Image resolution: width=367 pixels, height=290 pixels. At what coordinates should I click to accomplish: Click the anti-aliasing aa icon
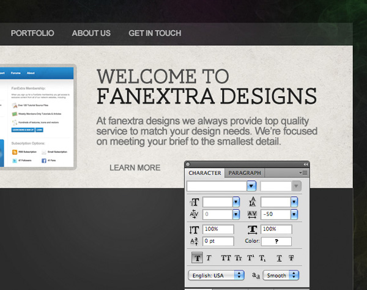256,275
